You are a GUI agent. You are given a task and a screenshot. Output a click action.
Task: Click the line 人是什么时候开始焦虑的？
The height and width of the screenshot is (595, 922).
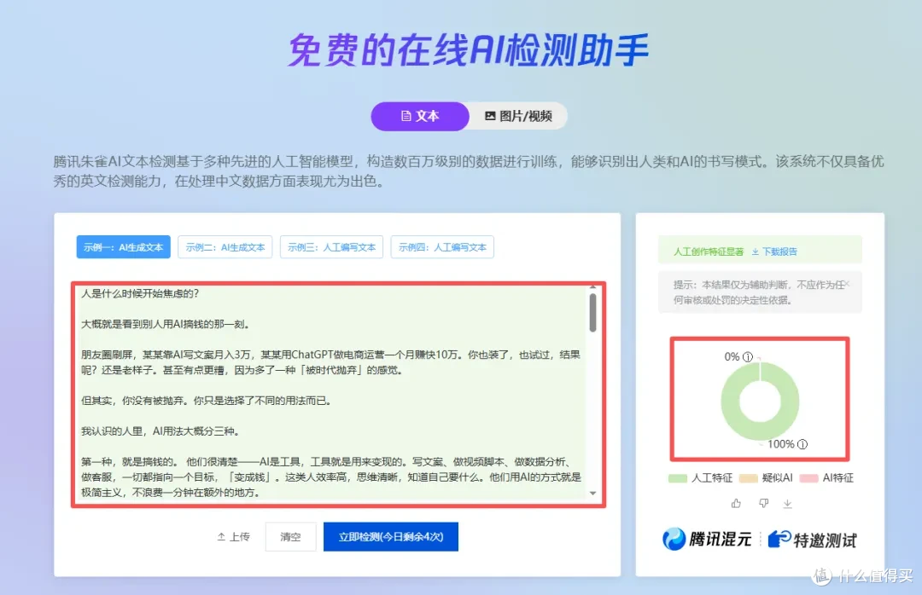pyautogui.click(x=140, y=294)
